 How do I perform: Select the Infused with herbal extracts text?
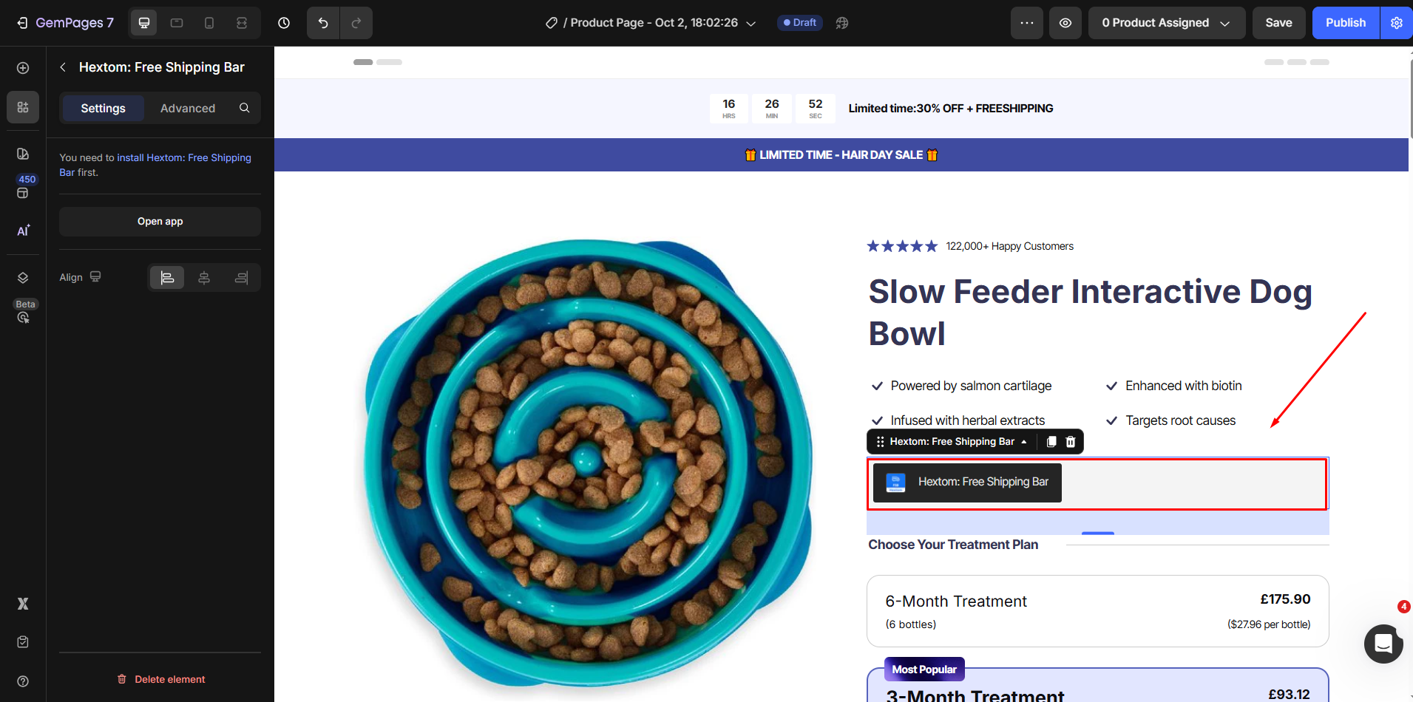968,420
